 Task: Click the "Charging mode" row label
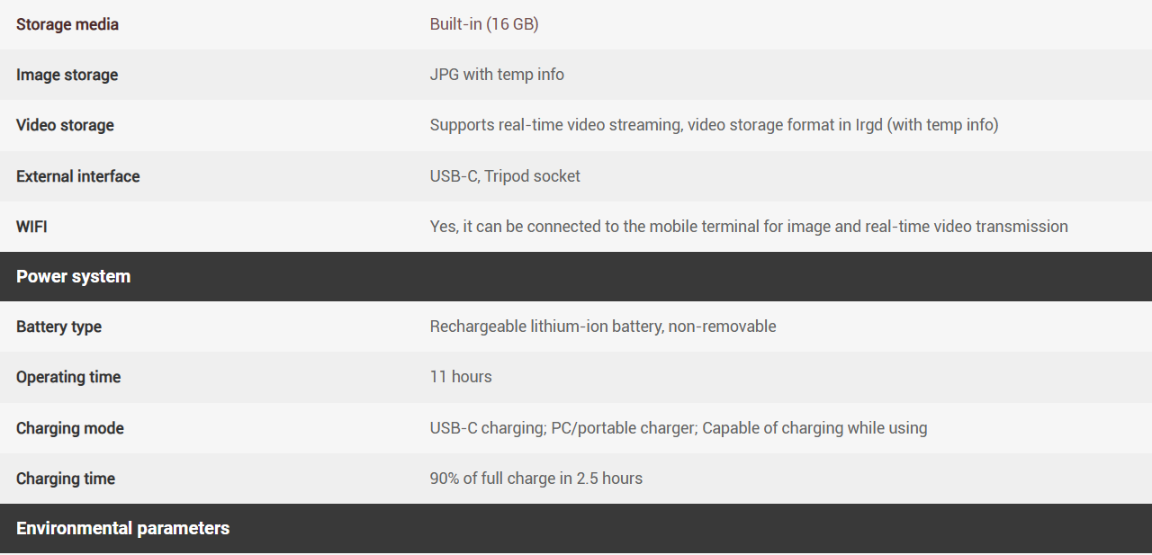[70, 428]
